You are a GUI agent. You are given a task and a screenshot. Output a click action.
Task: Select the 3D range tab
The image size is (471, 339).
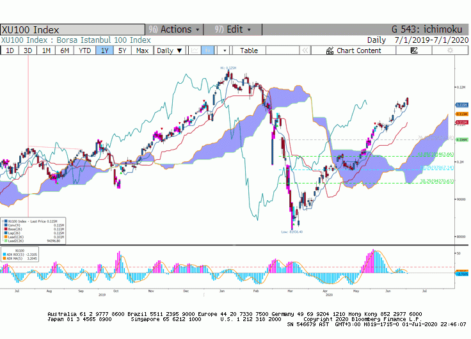[28, 51]
